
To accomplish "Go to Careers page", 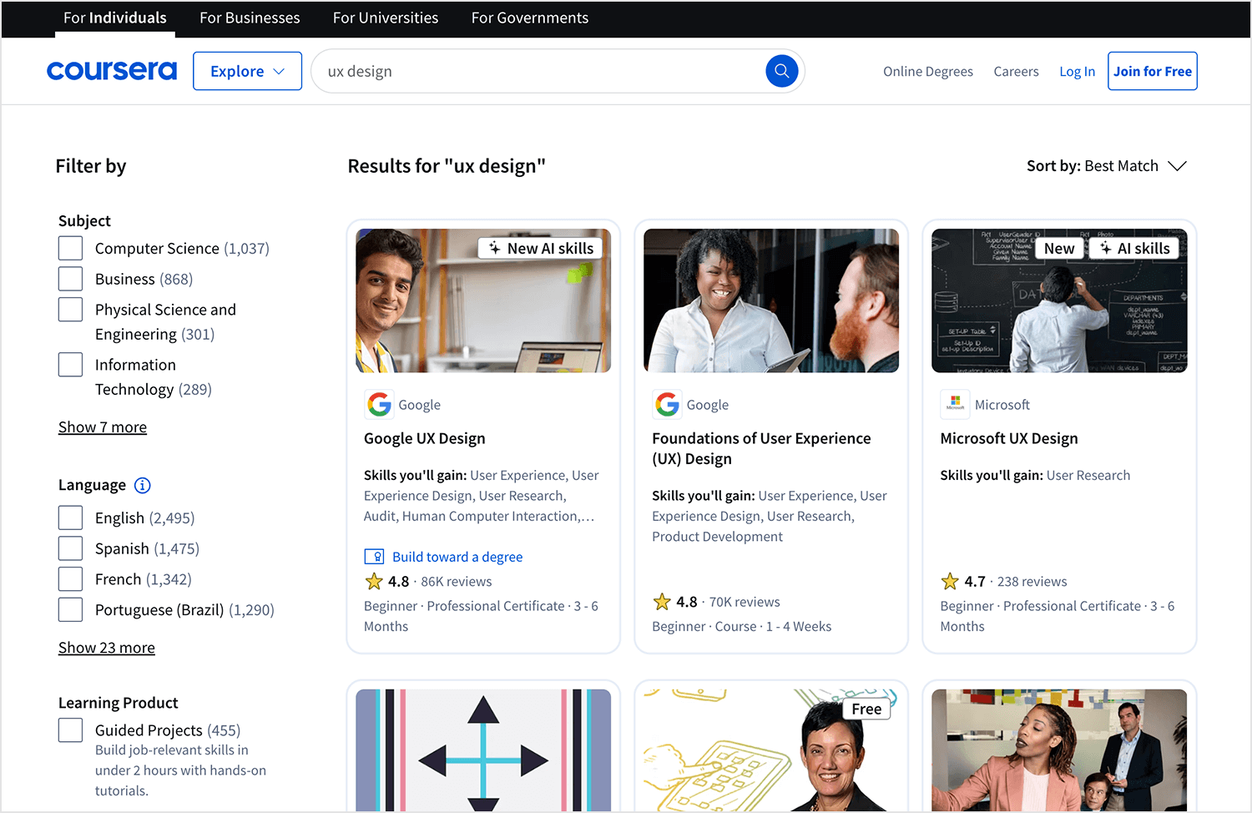I will [1016, 72].
